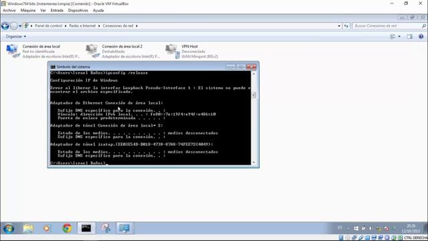Switch to command prompt taskbar button
428x241 pixels.
pos(86,228)
